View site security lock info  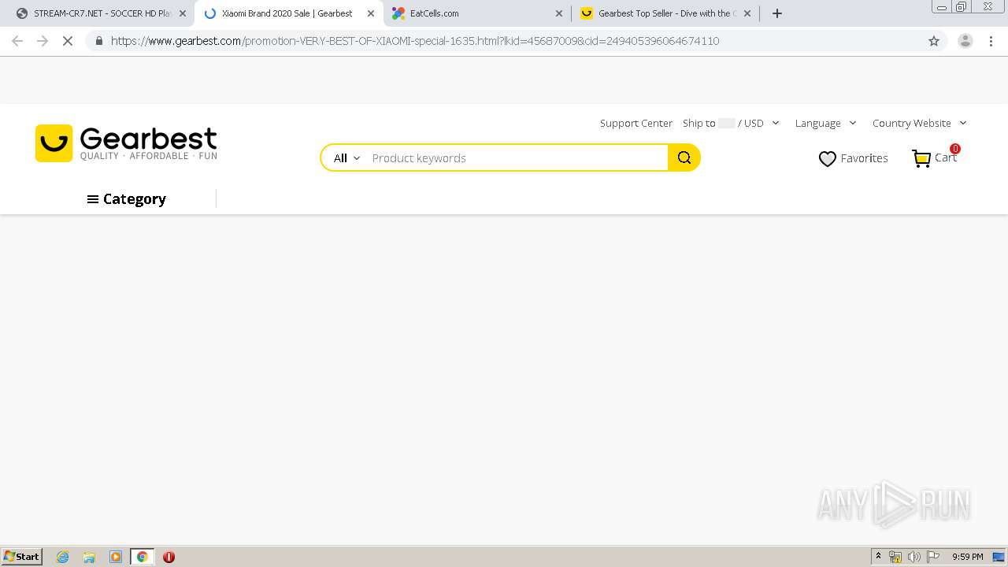(x=98, y=41)
